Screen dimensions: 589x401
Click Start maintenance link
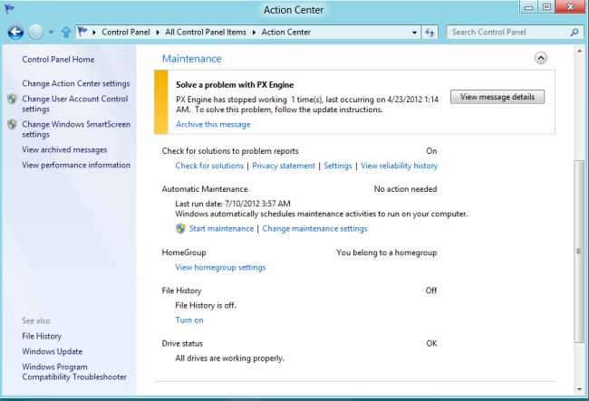click(221, 228)
